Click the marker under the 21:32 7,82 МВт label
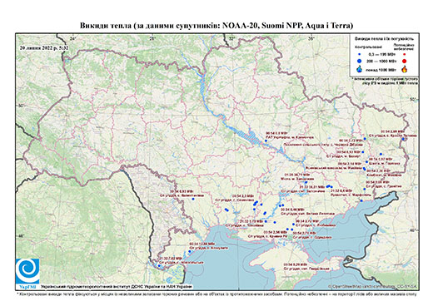Viewport: 433px width, 306px height. click(159, 265)
